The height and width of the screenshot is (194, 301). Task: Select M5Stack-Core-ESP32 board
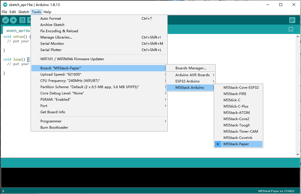(x=238, y=87)
